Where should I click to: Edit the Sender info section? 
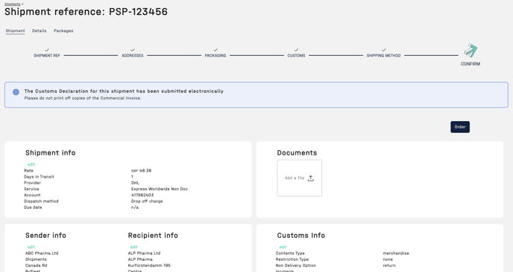coord(31,247)
